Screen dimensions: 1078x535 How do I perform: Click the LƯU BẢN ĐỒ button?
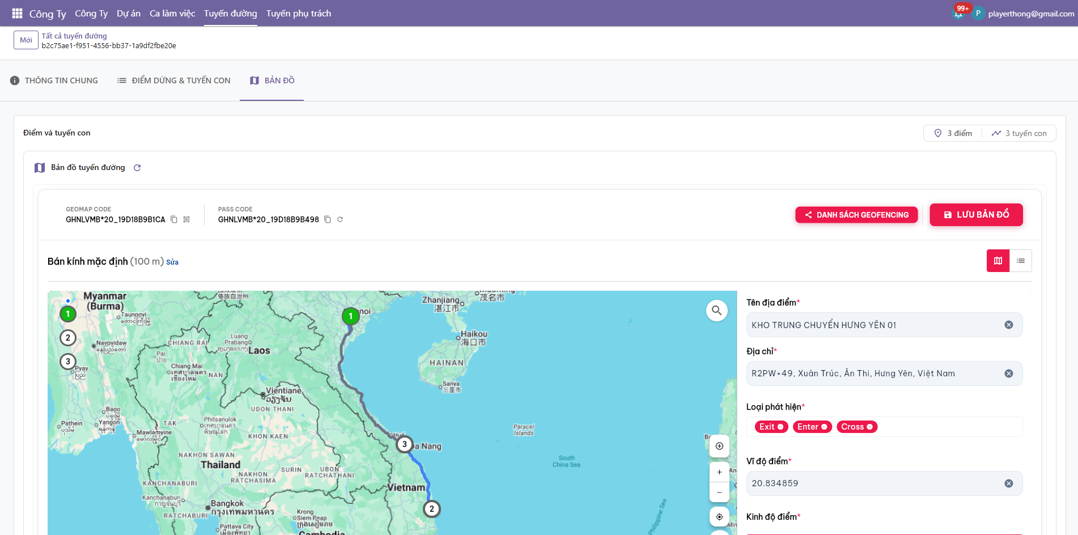coord(976,215)
